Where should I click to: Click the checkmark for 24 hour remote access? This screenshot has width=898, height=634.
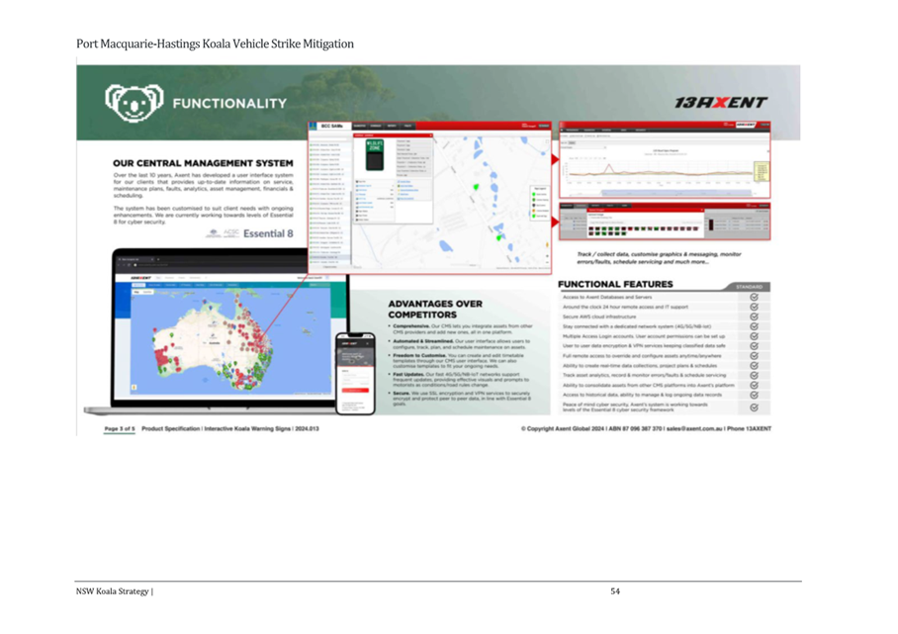tap(754, 307)
